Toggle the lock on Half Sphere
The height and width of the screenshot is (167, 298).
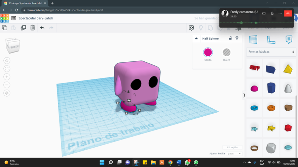(x=230, y=38)
